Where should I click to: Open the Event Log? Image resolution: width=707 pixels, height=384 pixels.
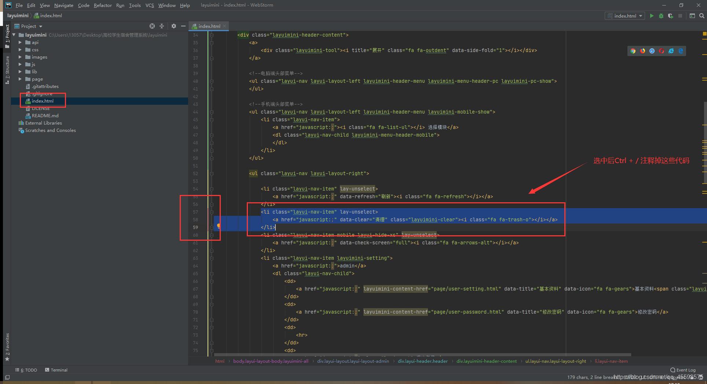tap(683, 370)
